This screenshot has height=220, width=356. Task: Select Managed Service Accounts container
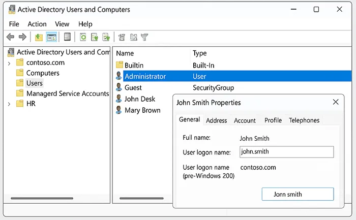coord(67,93)
